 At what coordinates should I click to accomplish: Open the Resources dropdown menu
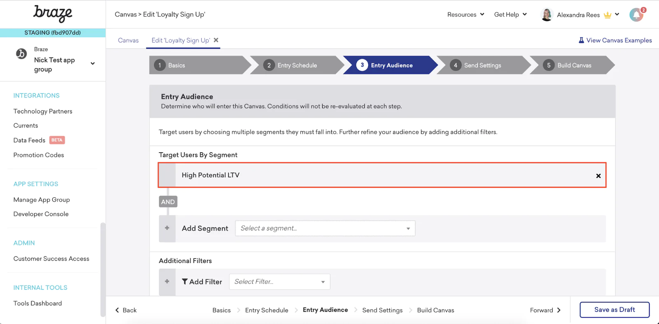[466, 14]
